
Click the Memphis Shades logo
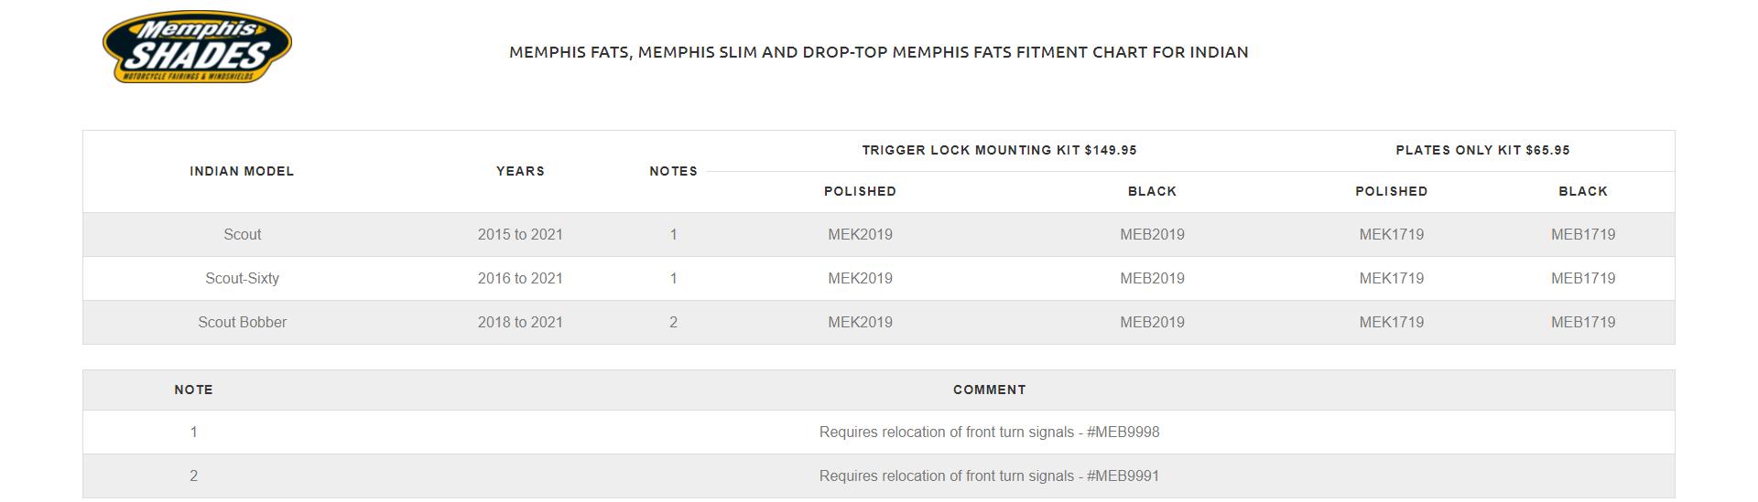pos(197,48)
